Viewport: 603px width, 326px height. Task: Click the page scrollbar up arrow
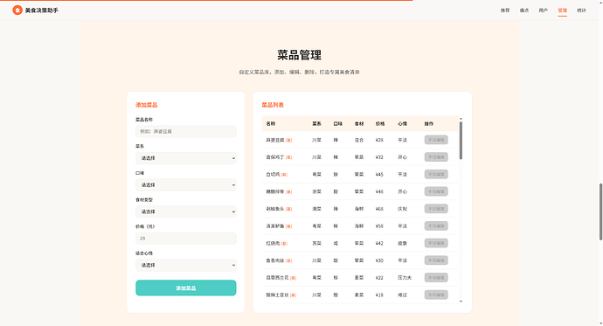point(600,2)
